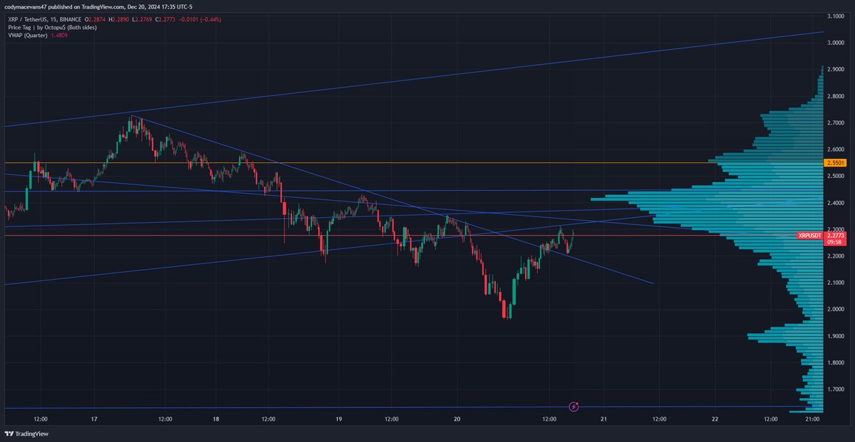
Task: Click the 2.4000 price axis label
Action: 836,203
